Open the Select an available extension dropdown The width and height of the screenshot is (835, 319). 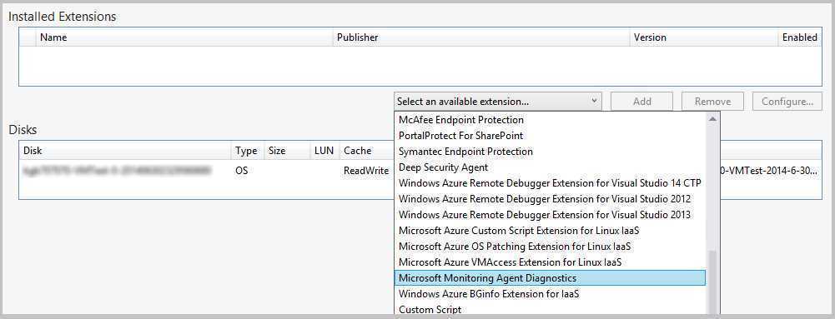click(x=497, y=101)
